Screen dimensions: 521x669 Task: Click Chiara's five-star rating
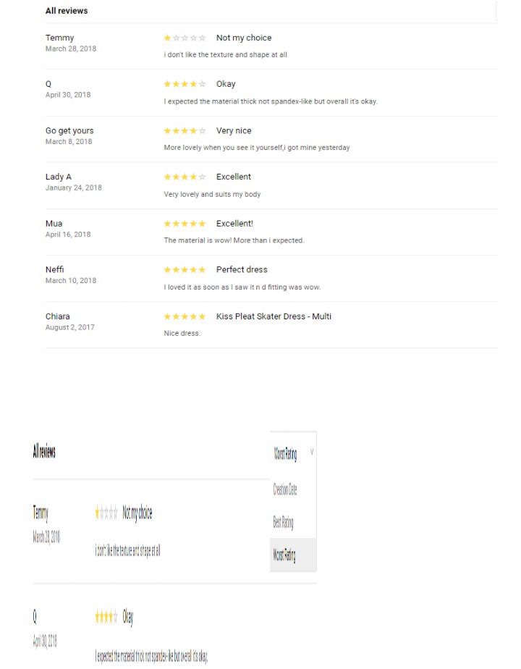185,316
